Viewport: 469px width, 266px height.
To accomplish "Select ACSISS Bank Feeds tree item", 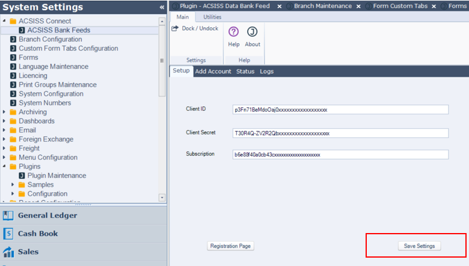I will point(59,30).
